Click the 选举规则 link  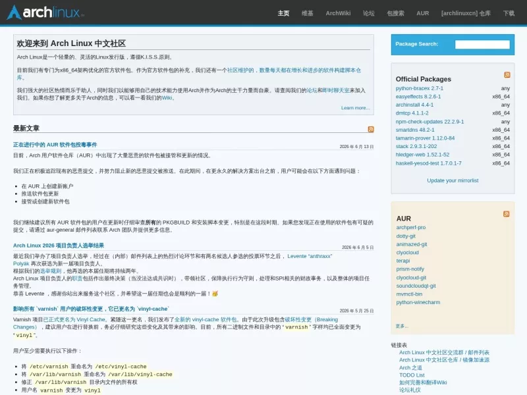51,271
